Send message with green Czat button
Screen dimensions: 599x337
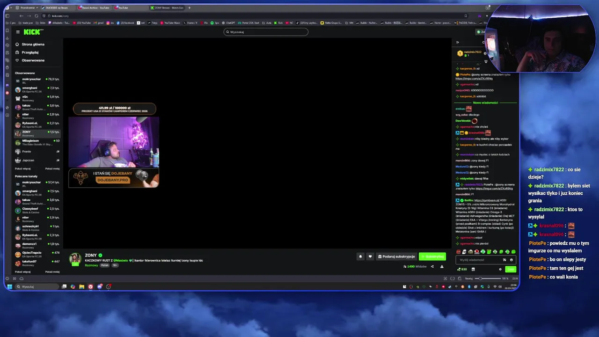point(511,269)
